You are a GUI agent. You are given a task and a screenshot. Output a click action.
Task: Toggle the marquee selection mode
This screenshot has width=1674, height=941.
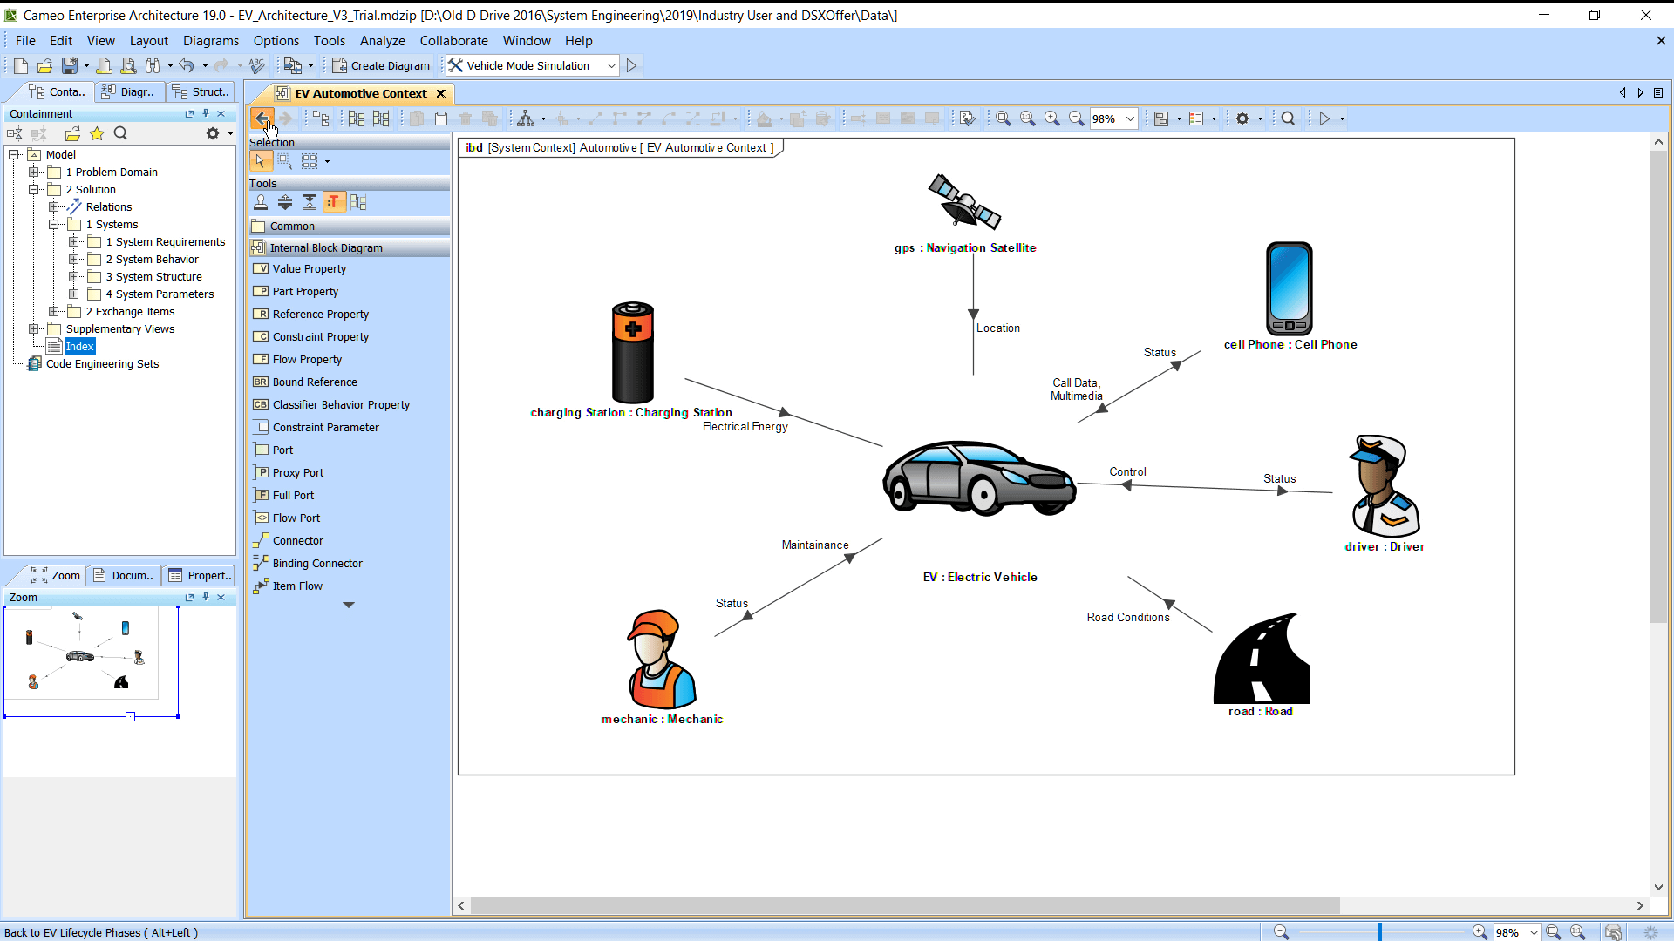point(285,161)
